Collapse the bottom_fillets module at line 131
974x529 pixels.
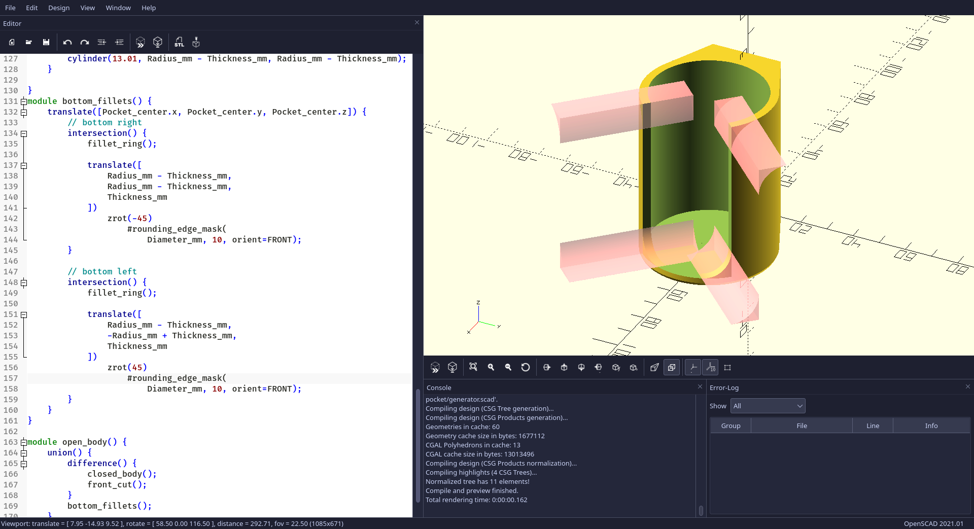pyautogui.click(x=24, y=101)
